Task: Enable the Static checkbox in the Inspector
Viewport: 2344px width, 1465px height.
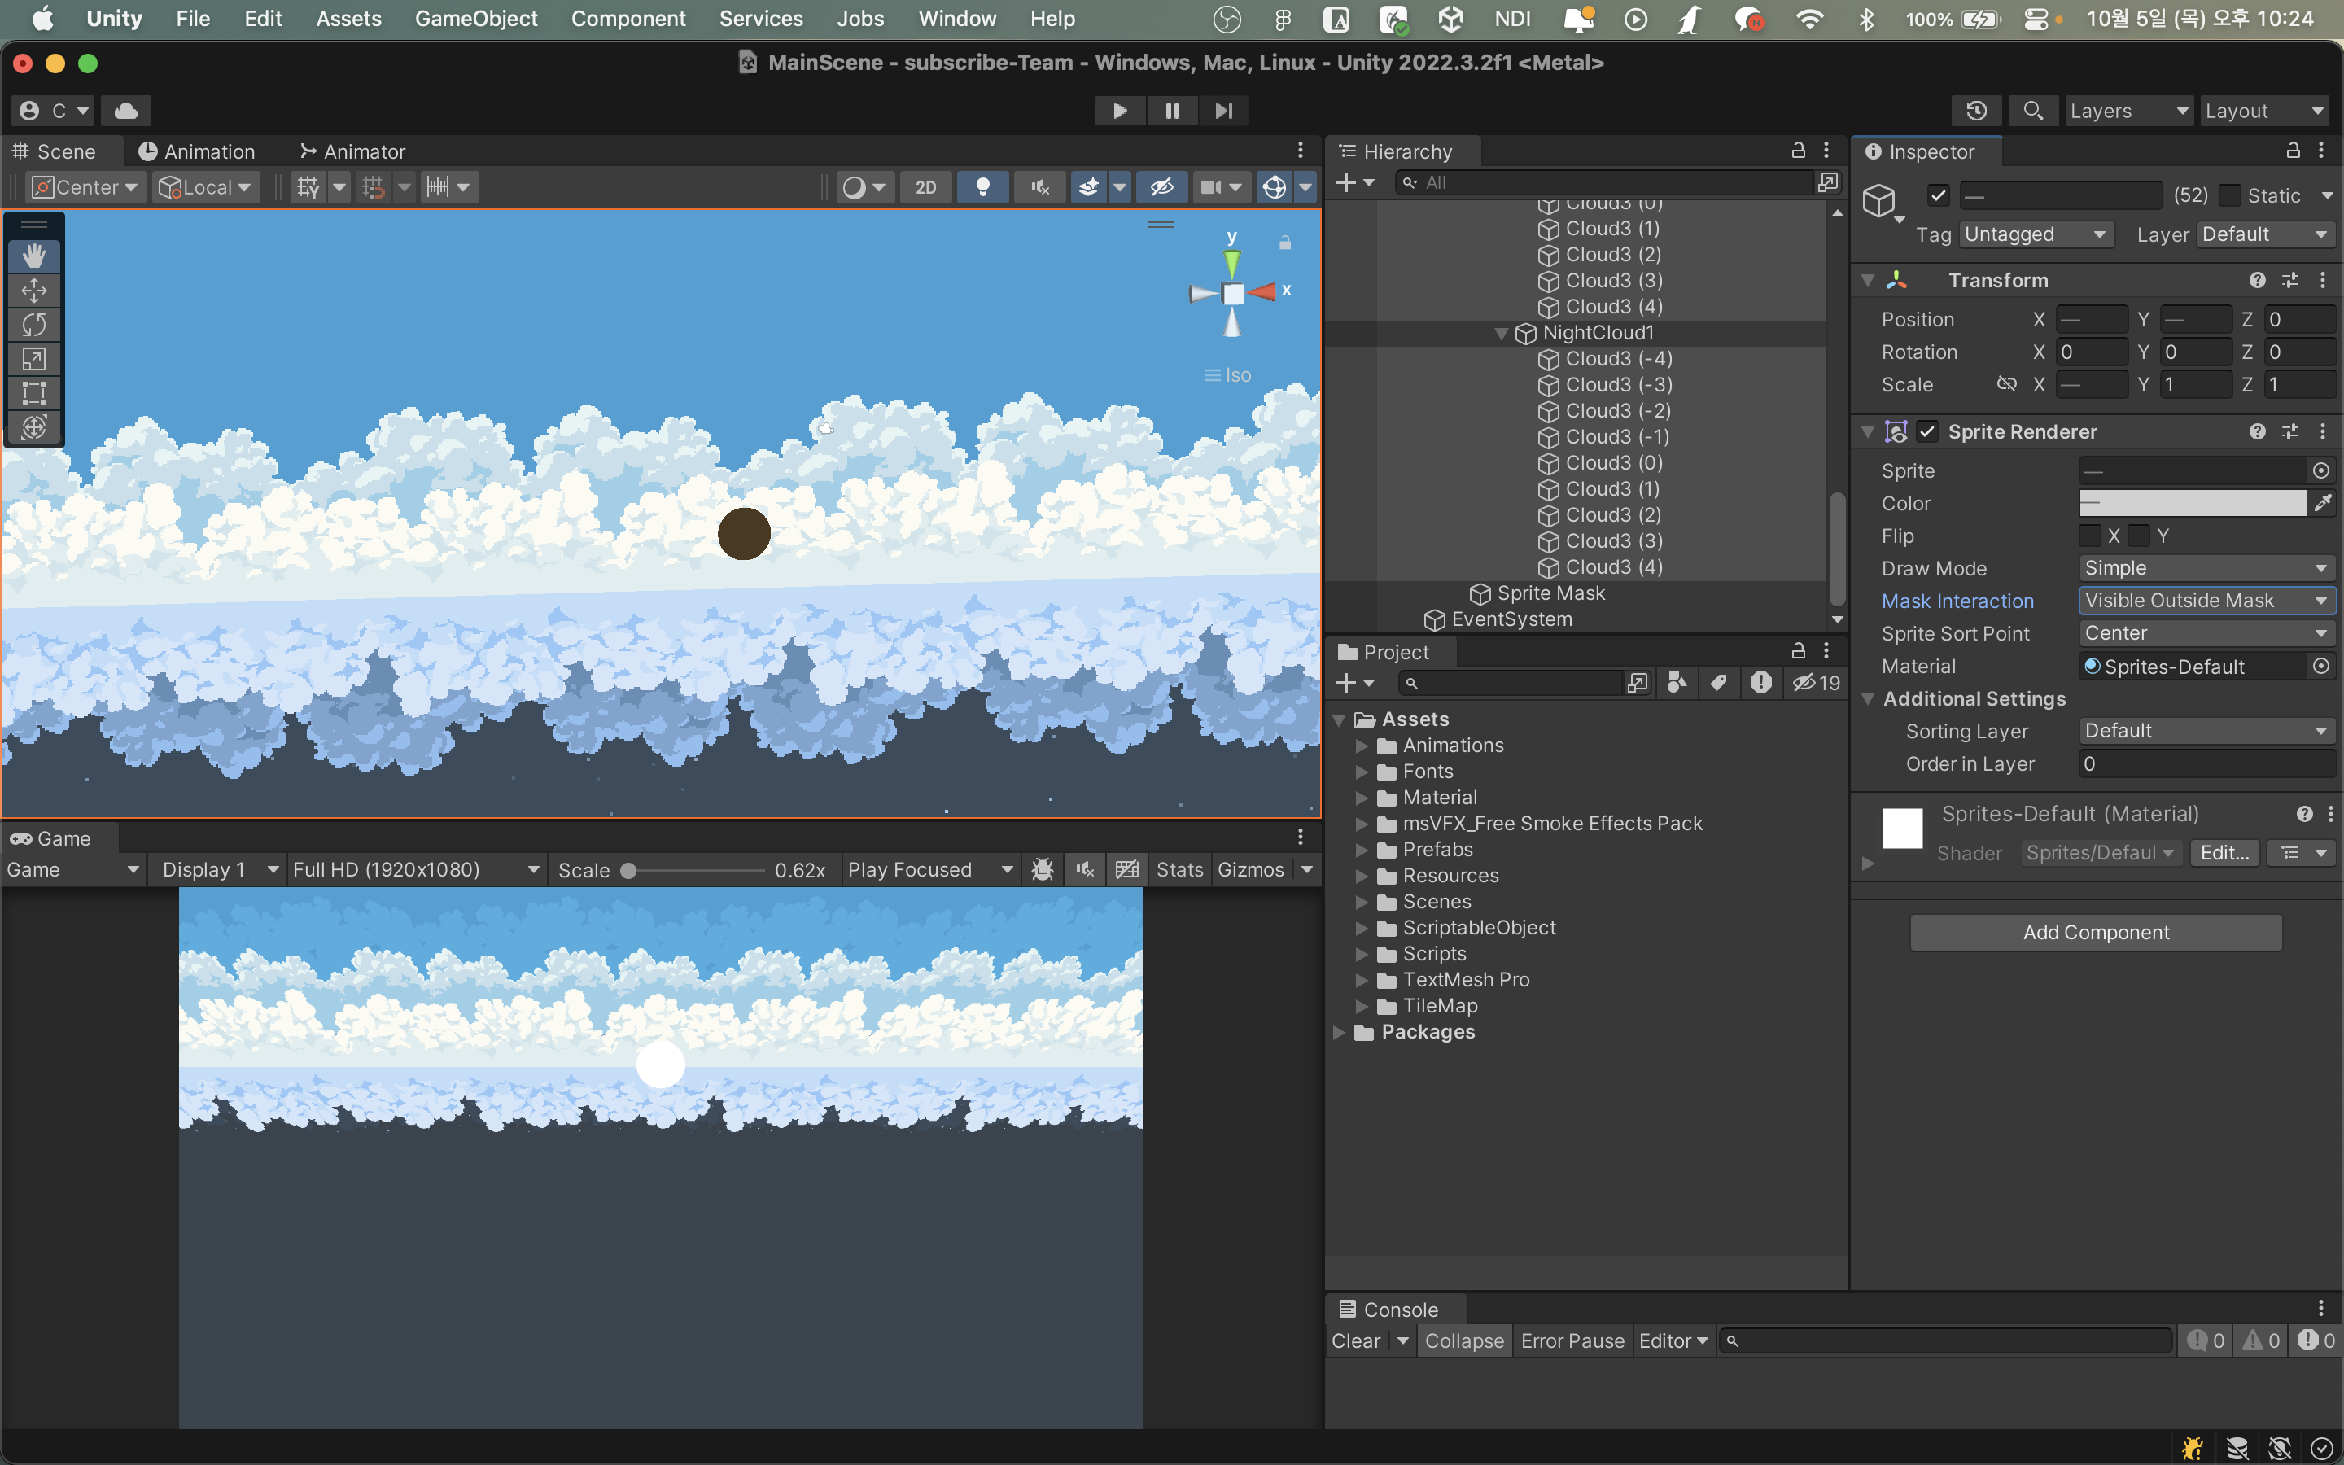Action: (2230, 195)
